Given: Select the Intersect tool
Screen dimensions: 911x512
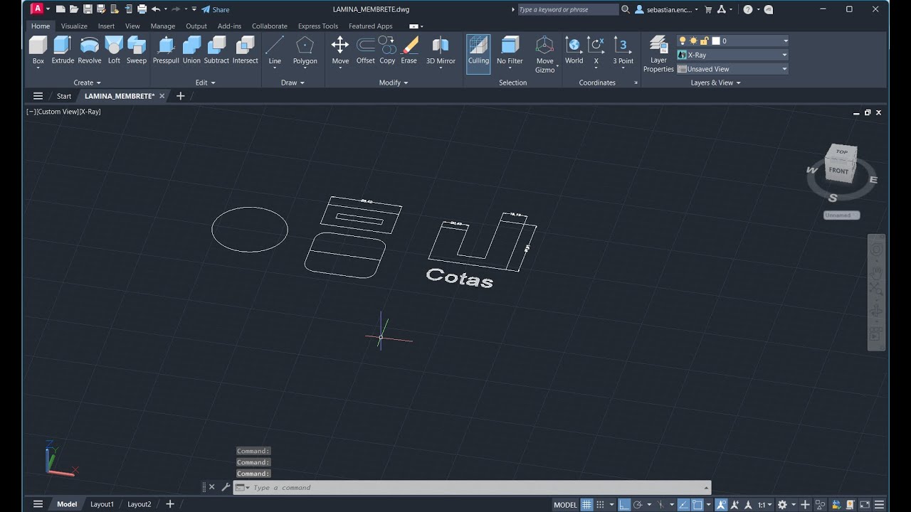Looking at the screenshot, I should pos(245,50).
